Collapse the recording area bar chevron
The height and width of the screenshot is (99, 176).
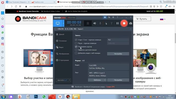(131, 29)
